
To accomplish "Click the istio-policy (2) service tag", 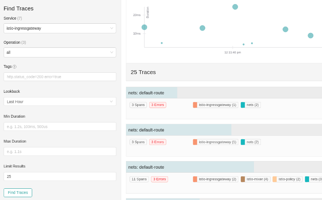I will (x=287, y=179).
